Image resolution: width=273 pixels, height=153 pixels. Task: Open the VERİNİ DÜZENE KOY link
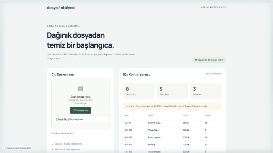213,8
